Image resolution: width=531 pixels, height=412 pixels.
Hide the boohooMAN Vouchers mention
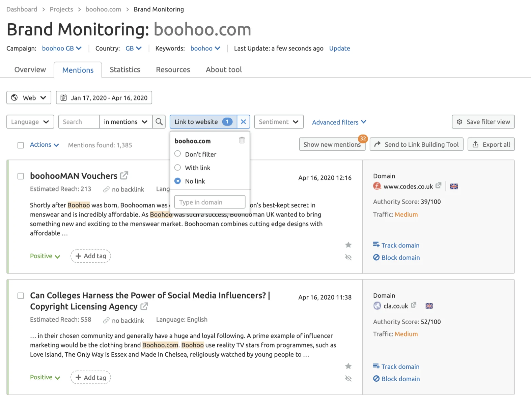(x=348, y=258)
